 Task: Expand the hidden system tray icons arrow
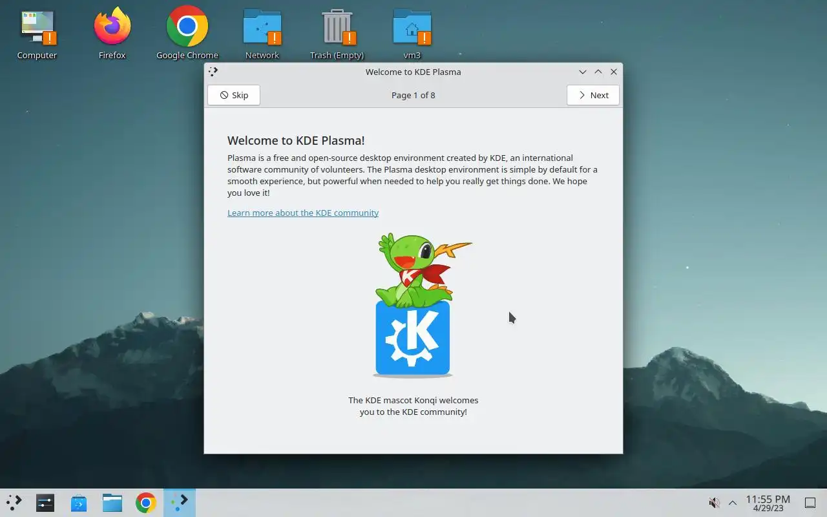(x=733, y=503)
